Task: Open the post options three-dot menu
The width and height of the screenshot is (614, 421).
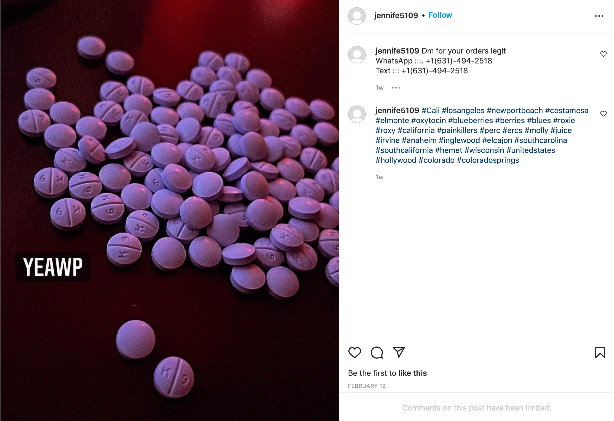Action: 599,16
